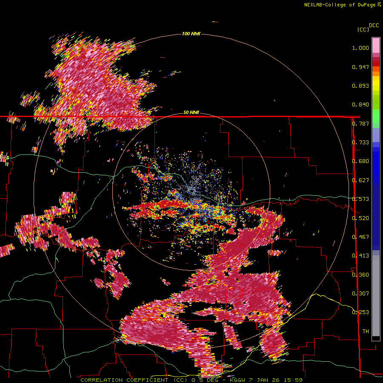The image size is (383, 383).
Task: Click the 50 NMI range ring label
Action: tap(191, 112)
